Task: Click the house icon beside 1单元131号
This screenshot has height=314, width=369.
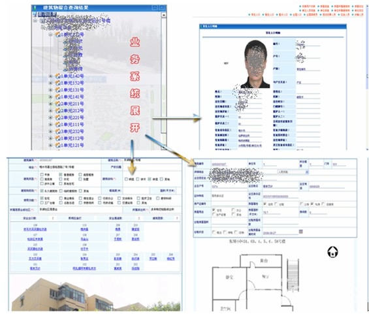Action: [57, 90]
